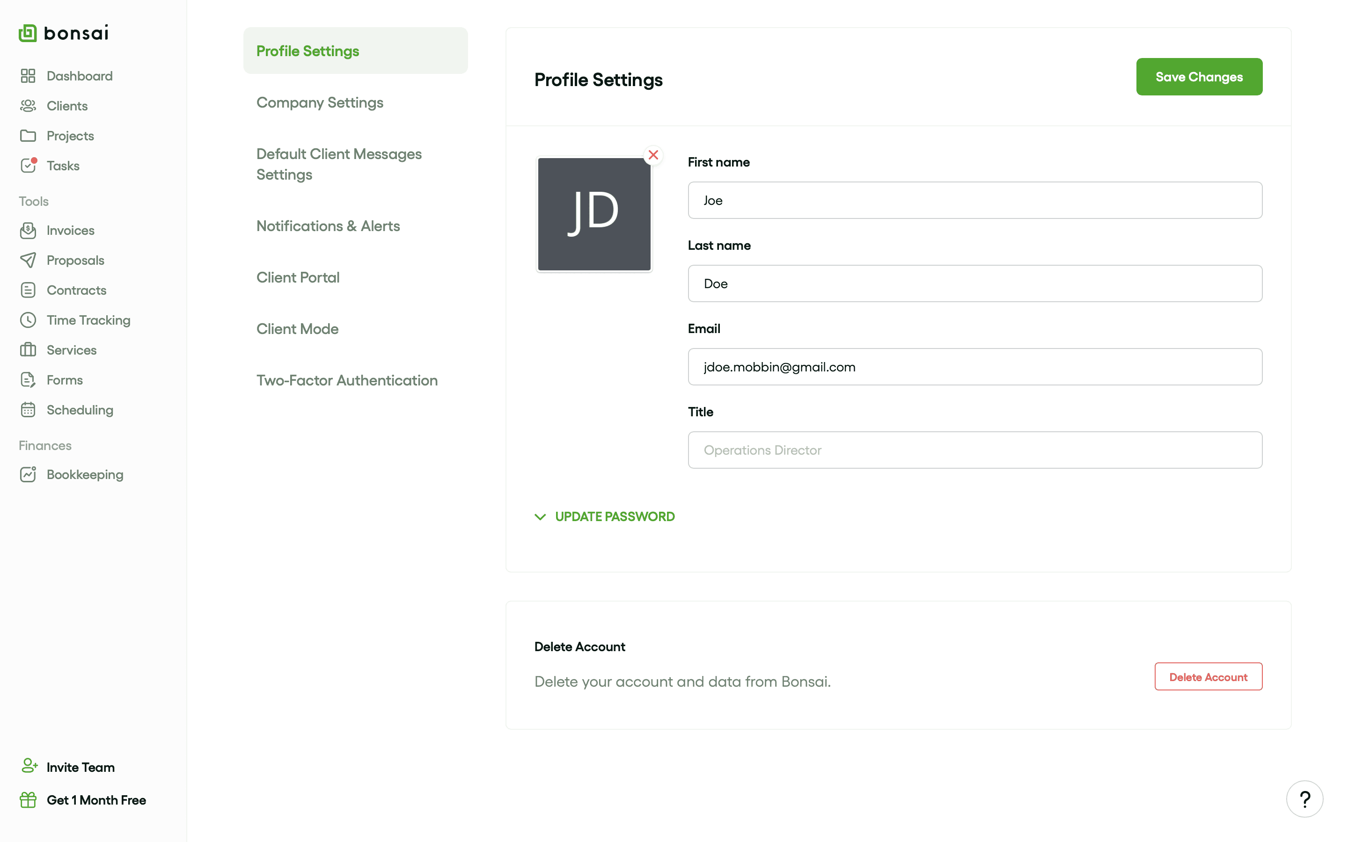Click the Bookkeeping chart icon
Viewport: 1348px width, 842px height.
coord(28,474)
